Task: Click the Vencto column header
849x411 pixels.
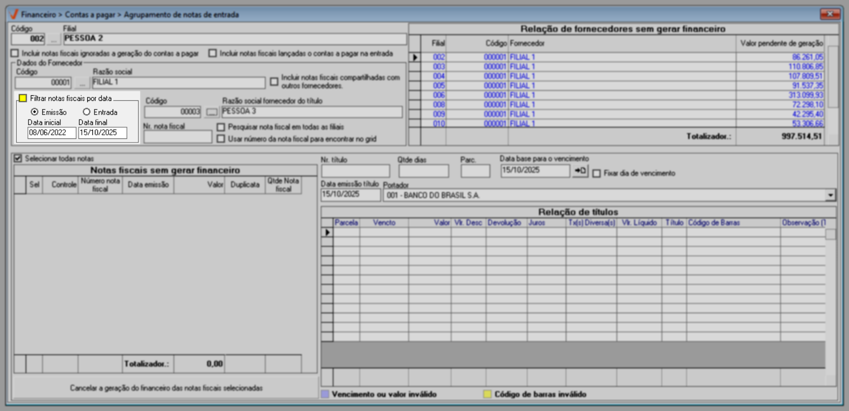Action: click(x=384, y=223)
